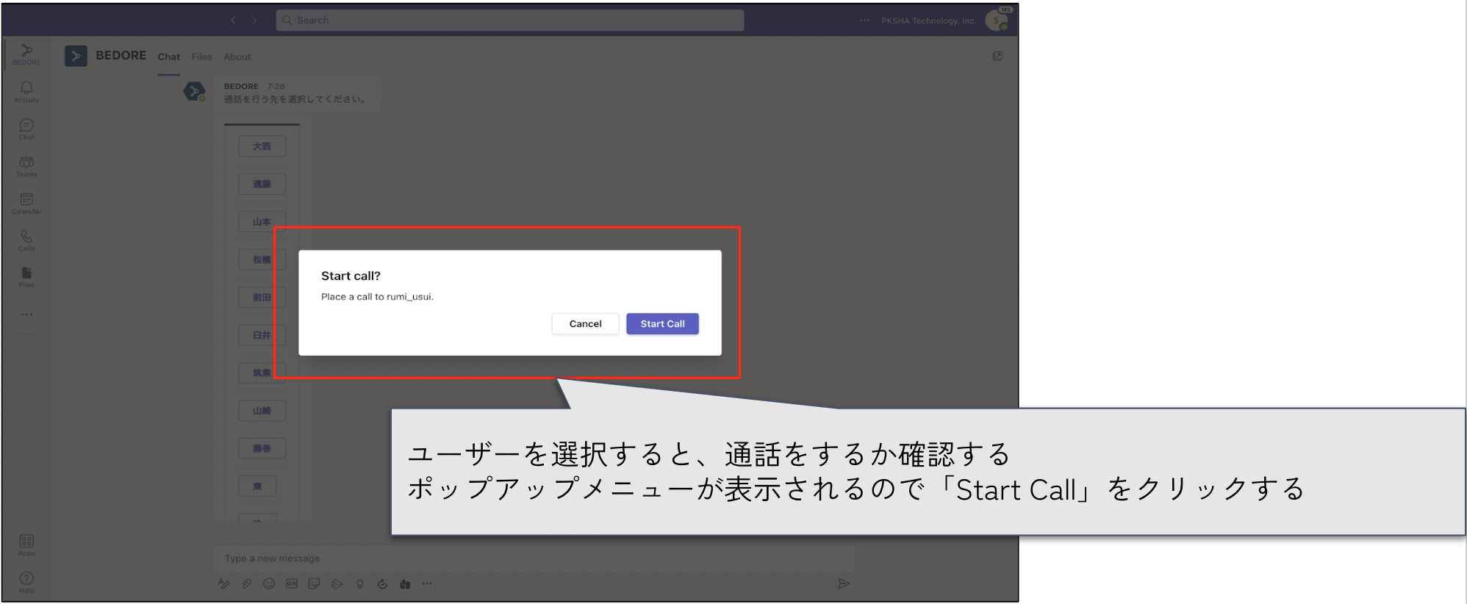1467x604 pixels.
Task: Open the Praise badge icon
Action: [x=360, y=584]
